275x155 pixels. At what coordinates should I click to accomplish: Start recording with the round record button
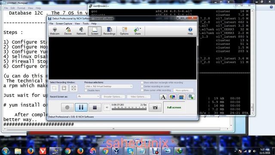[67, 107]
